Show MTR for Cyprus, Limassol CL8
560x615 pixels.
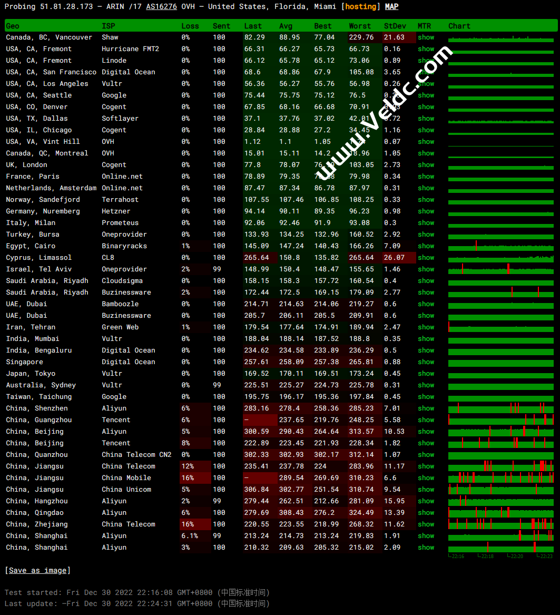point(426,258)
